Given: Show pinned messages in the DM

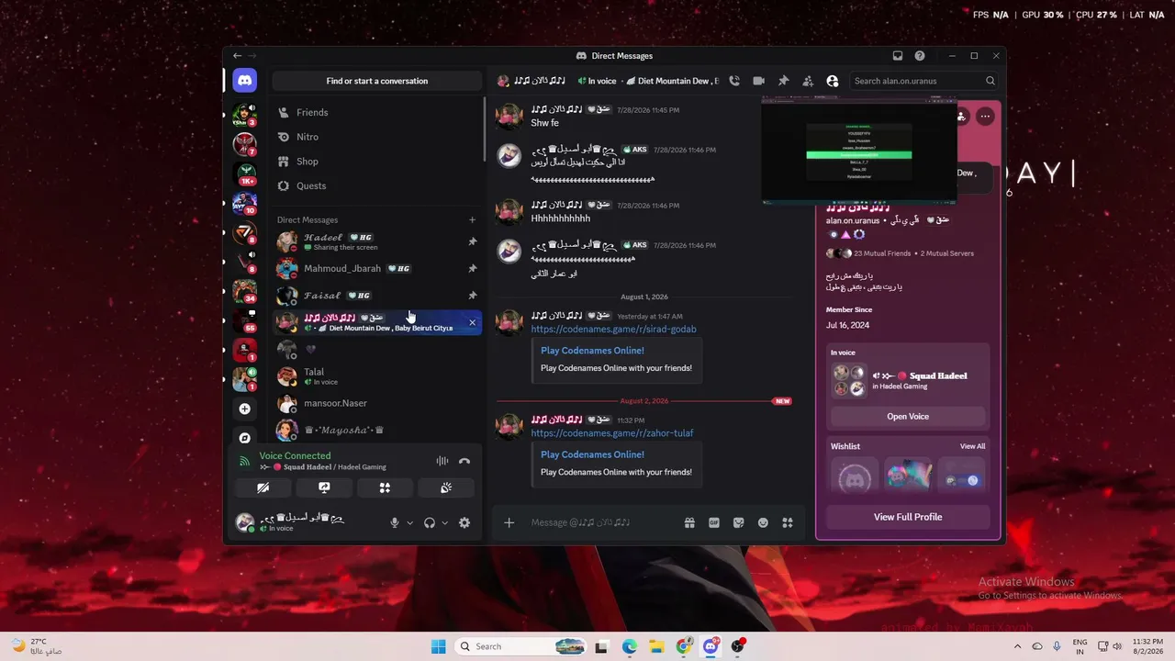Looking at the screenshot, I should 783,81.
